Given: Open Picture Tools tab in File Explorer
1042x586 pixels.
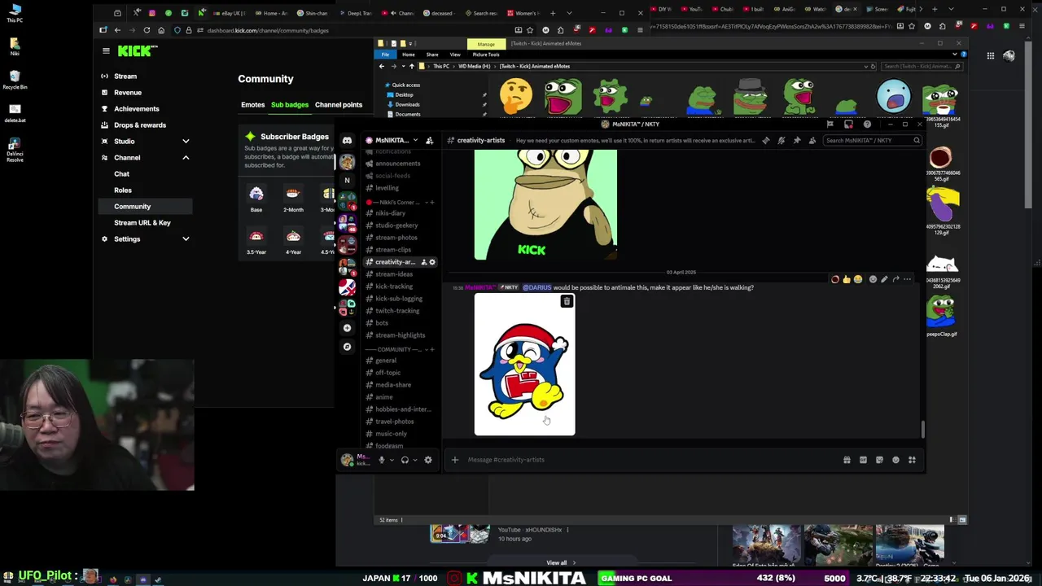Looking at the screenshot, I should pyautogui.click(x=486, y=55).
